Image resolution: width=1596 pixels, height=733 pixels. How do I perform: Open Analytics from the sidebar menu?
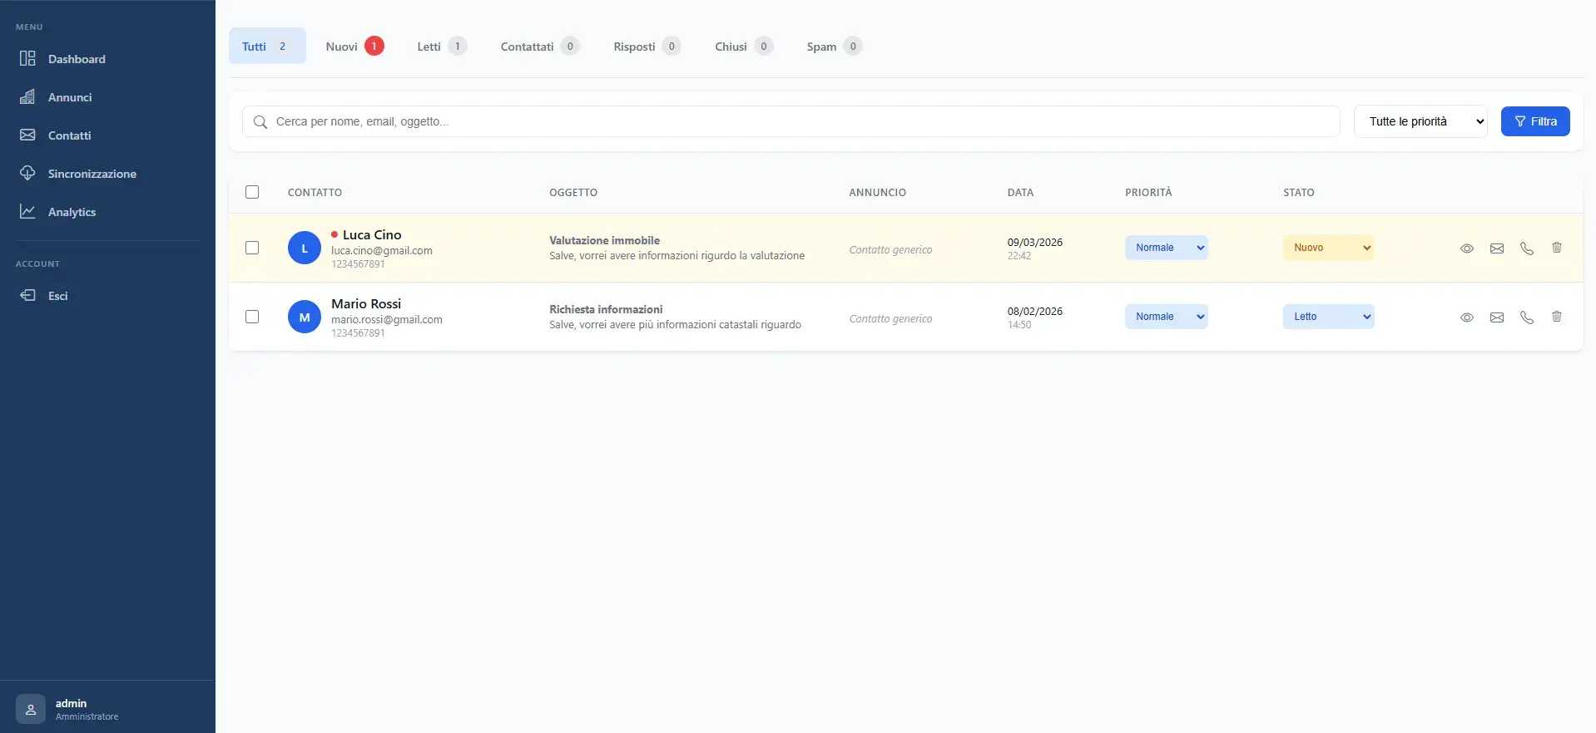72,212
